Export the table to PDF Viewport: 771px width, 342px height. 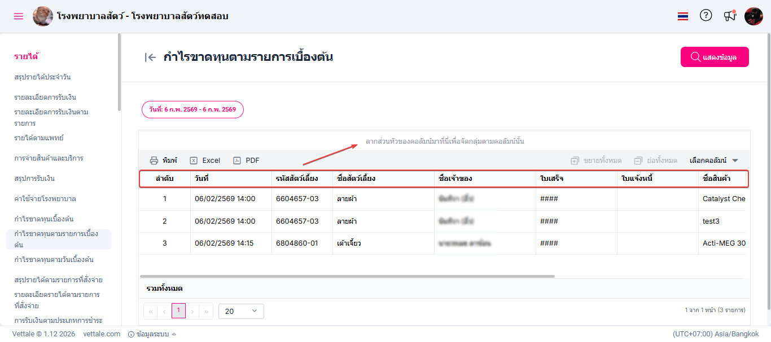tap(246, 161)
